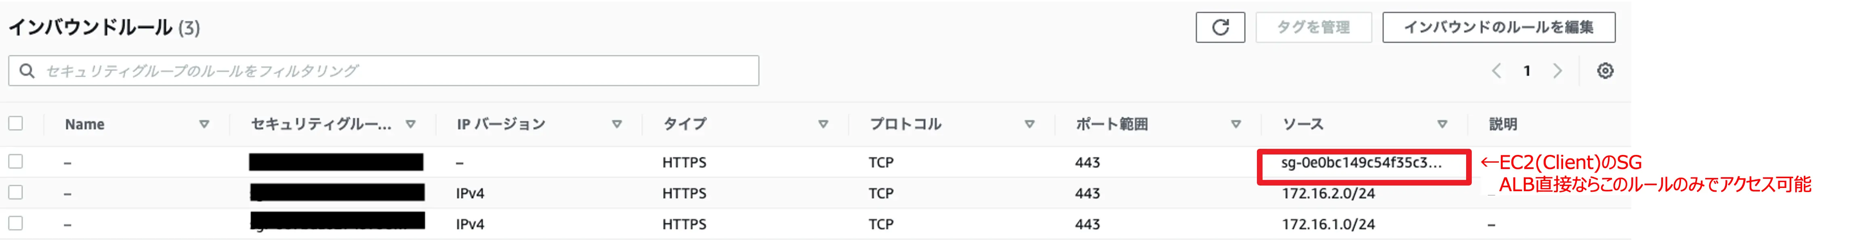Sort by IP バージョン column arrow
This screenshot has height=240, width=1849.
pos(617,125)
